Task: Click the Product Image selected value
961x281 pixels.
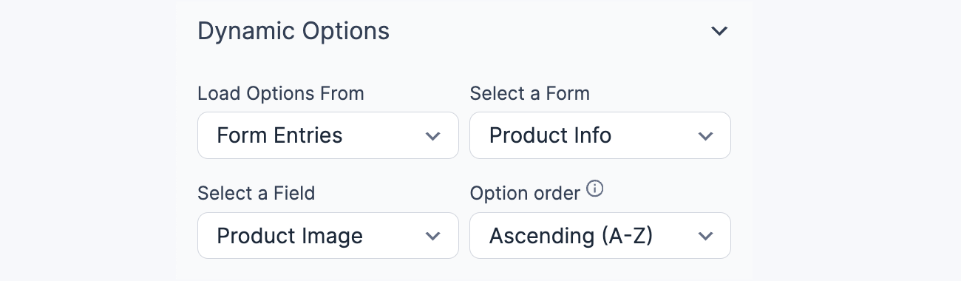Action: (290, 237)
